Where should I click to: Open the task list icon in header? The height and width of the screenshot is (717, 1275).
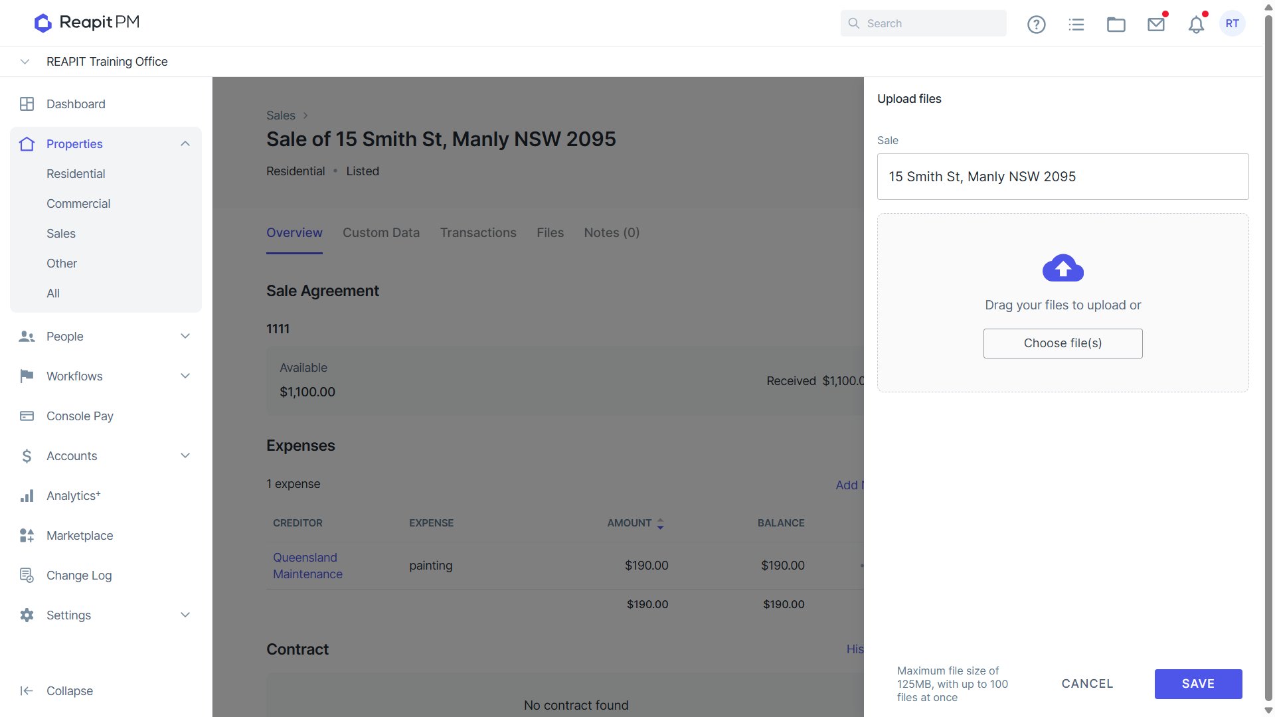coord(1076,25)
